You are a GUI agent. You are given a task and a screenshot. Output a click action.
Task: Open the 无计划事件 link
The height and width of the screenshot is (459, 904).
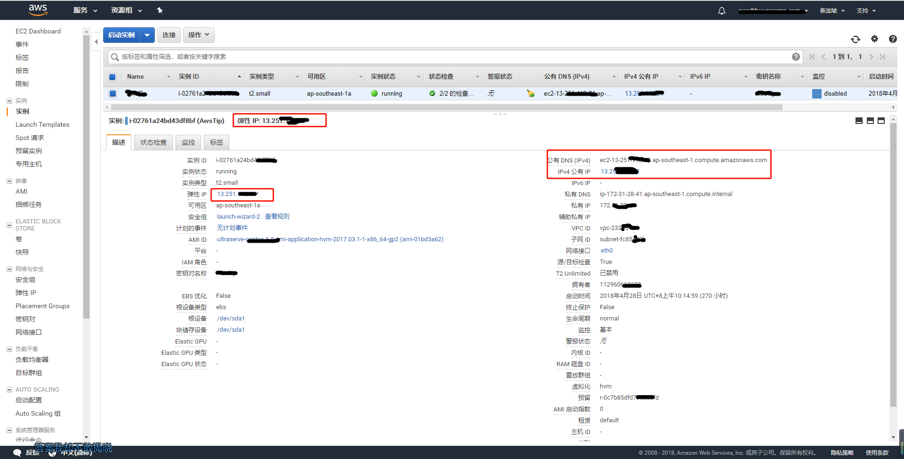click(x=232, y=228)
